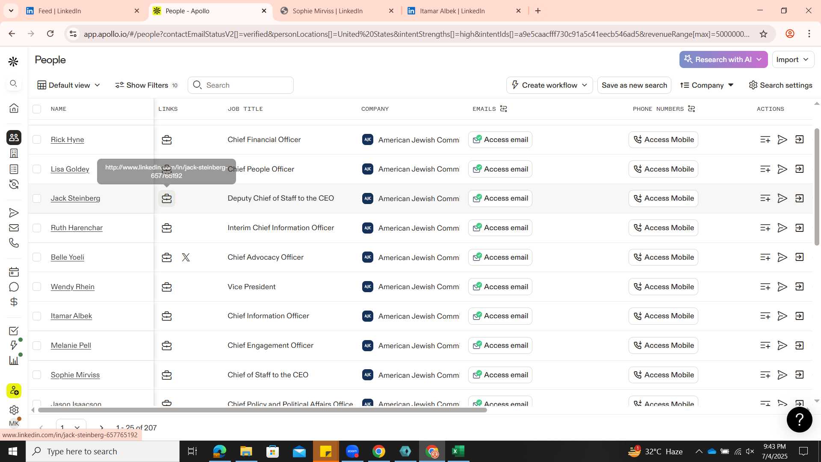
Task: Check the box for Ruth Harenchar
Action: click(x=37, y=228)
